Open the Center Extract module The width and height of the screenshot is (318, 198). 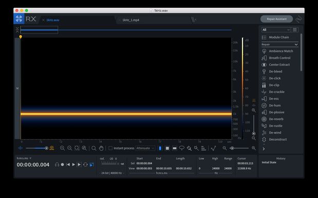point(276,65)
